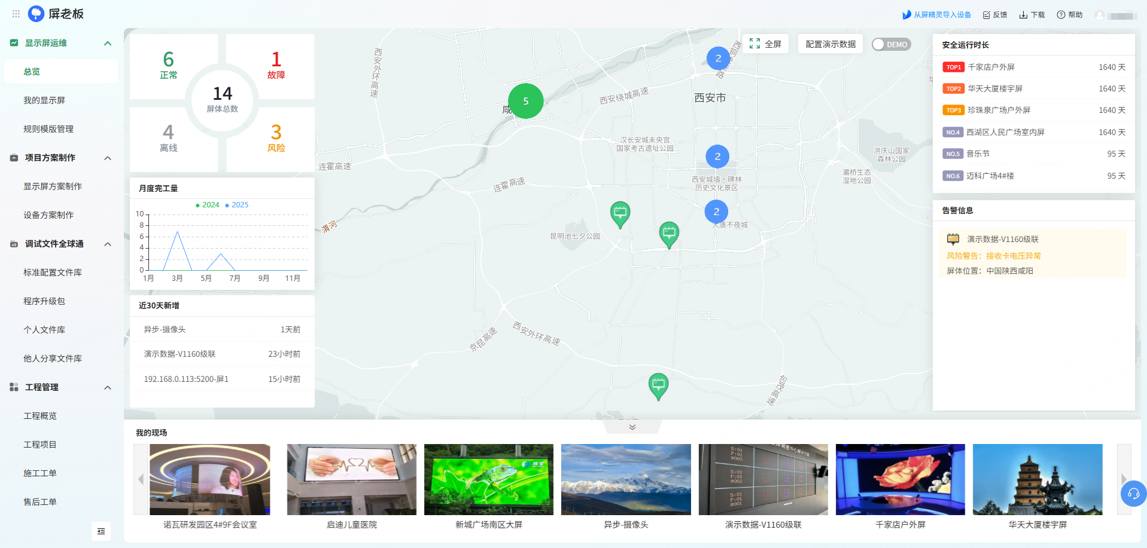The height and width of the screenshot is (548, 1147).
Task: Click the 全屏 button label
Action: [x=772, y=44]
